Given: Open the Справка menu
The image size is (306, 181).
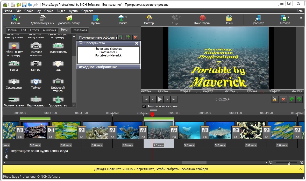Looking at the screenshot, I should [87, 11].
